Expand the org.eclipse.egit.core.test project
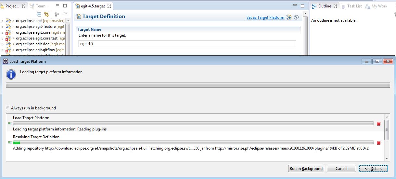Screen dimensions: 396x179 click(x=3, y=38)
